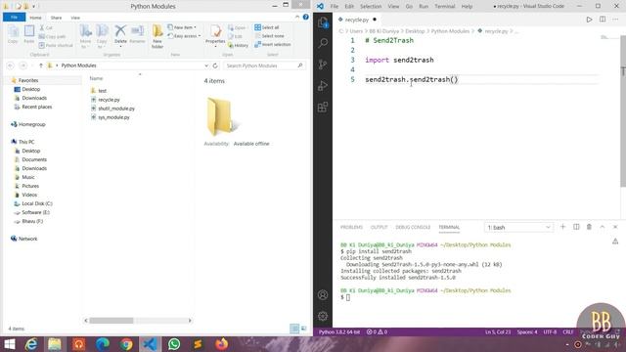Switch to the large icons view layout

pyautogui.click(x=303, y=329)
